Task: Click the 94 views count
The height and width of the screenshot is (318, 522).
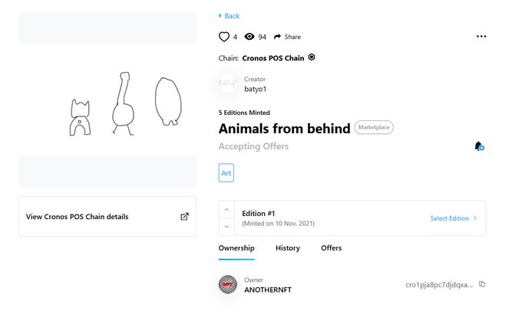Action: pos(263,38)
